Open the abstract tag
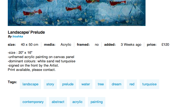The width and height of the screenshot is (175, 111). click(58, 102)
